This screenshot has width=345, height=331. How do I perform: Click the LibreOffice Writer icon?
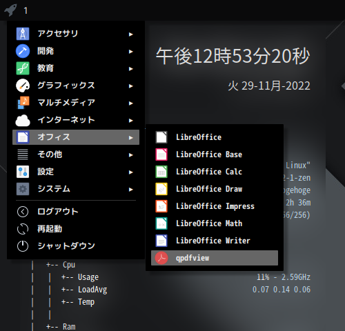161,241
